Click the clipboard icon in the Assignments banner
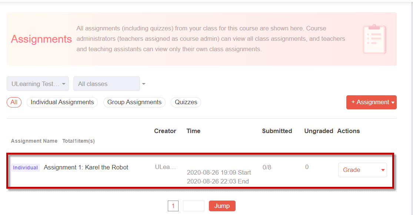This screenshot has height=215, width=413. 374,39
